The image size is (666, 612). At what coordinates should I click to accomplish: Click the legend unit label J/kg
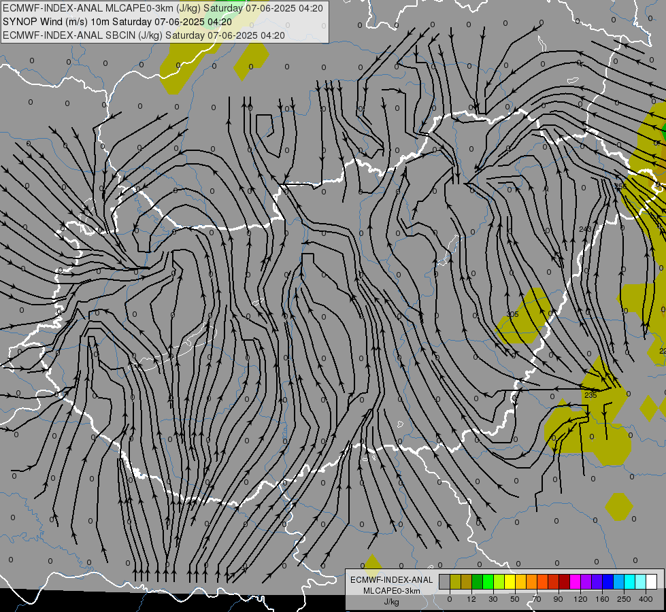(x=391, y=602)
